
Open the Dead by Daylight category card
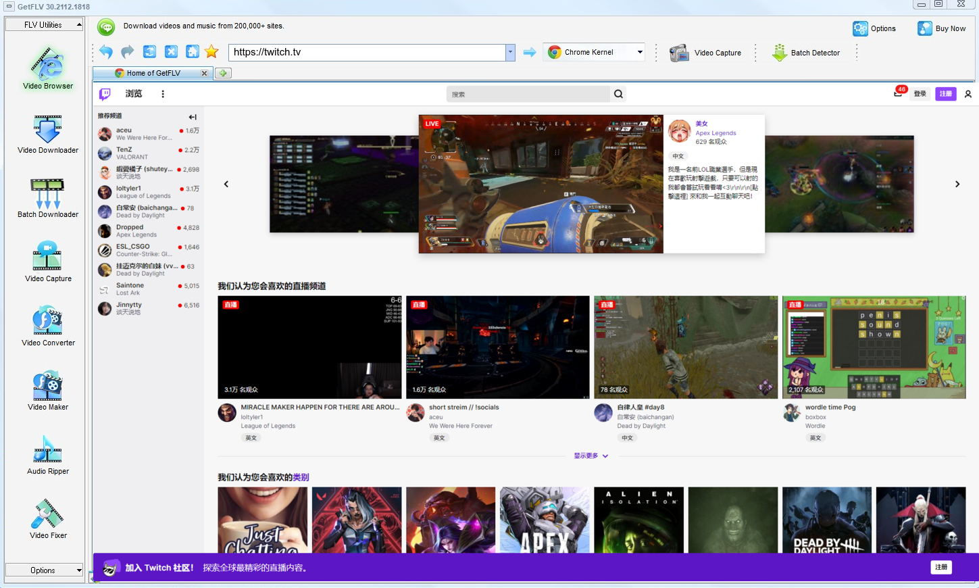(x=827, y=520)
